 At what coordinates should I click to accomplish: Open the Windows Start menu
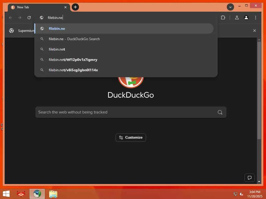tap(6, 194)
